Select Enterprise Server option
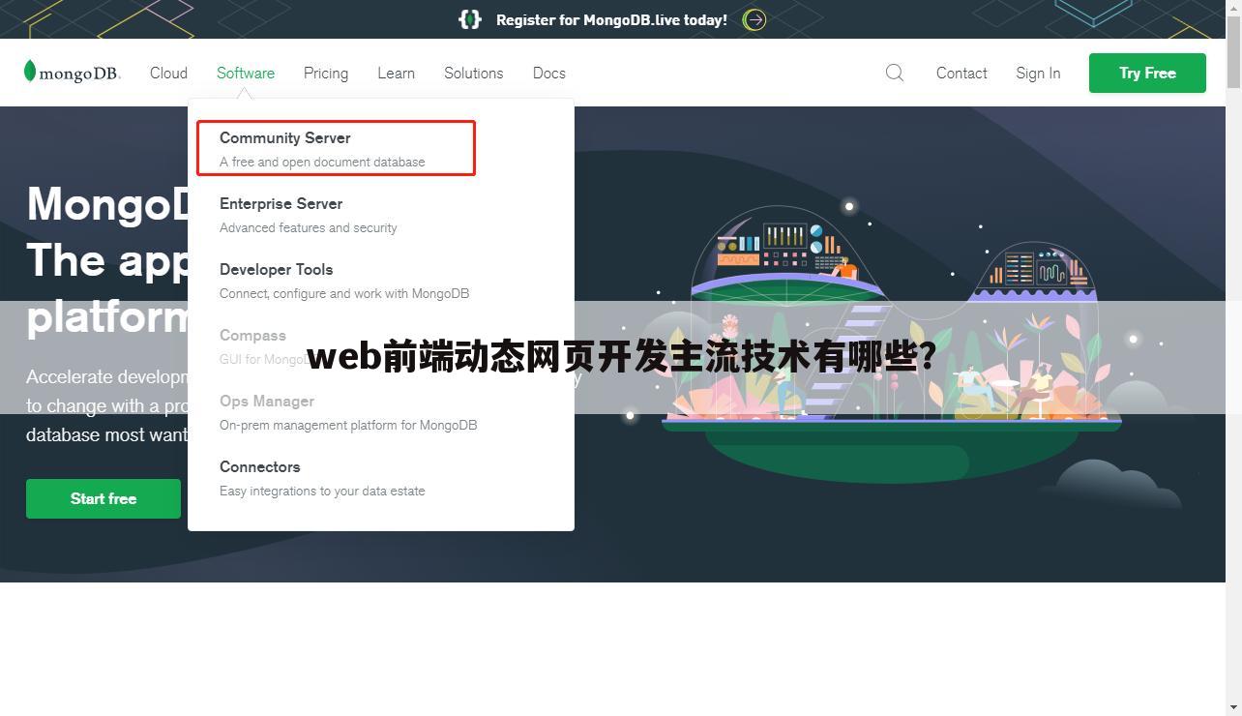 (281, 204)
